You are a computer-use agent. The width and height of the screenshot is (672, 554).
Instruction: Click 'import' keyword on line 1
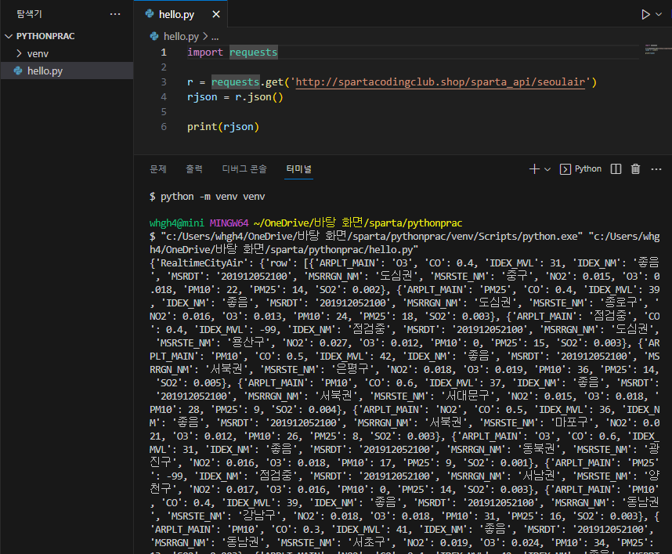(205, 53)
